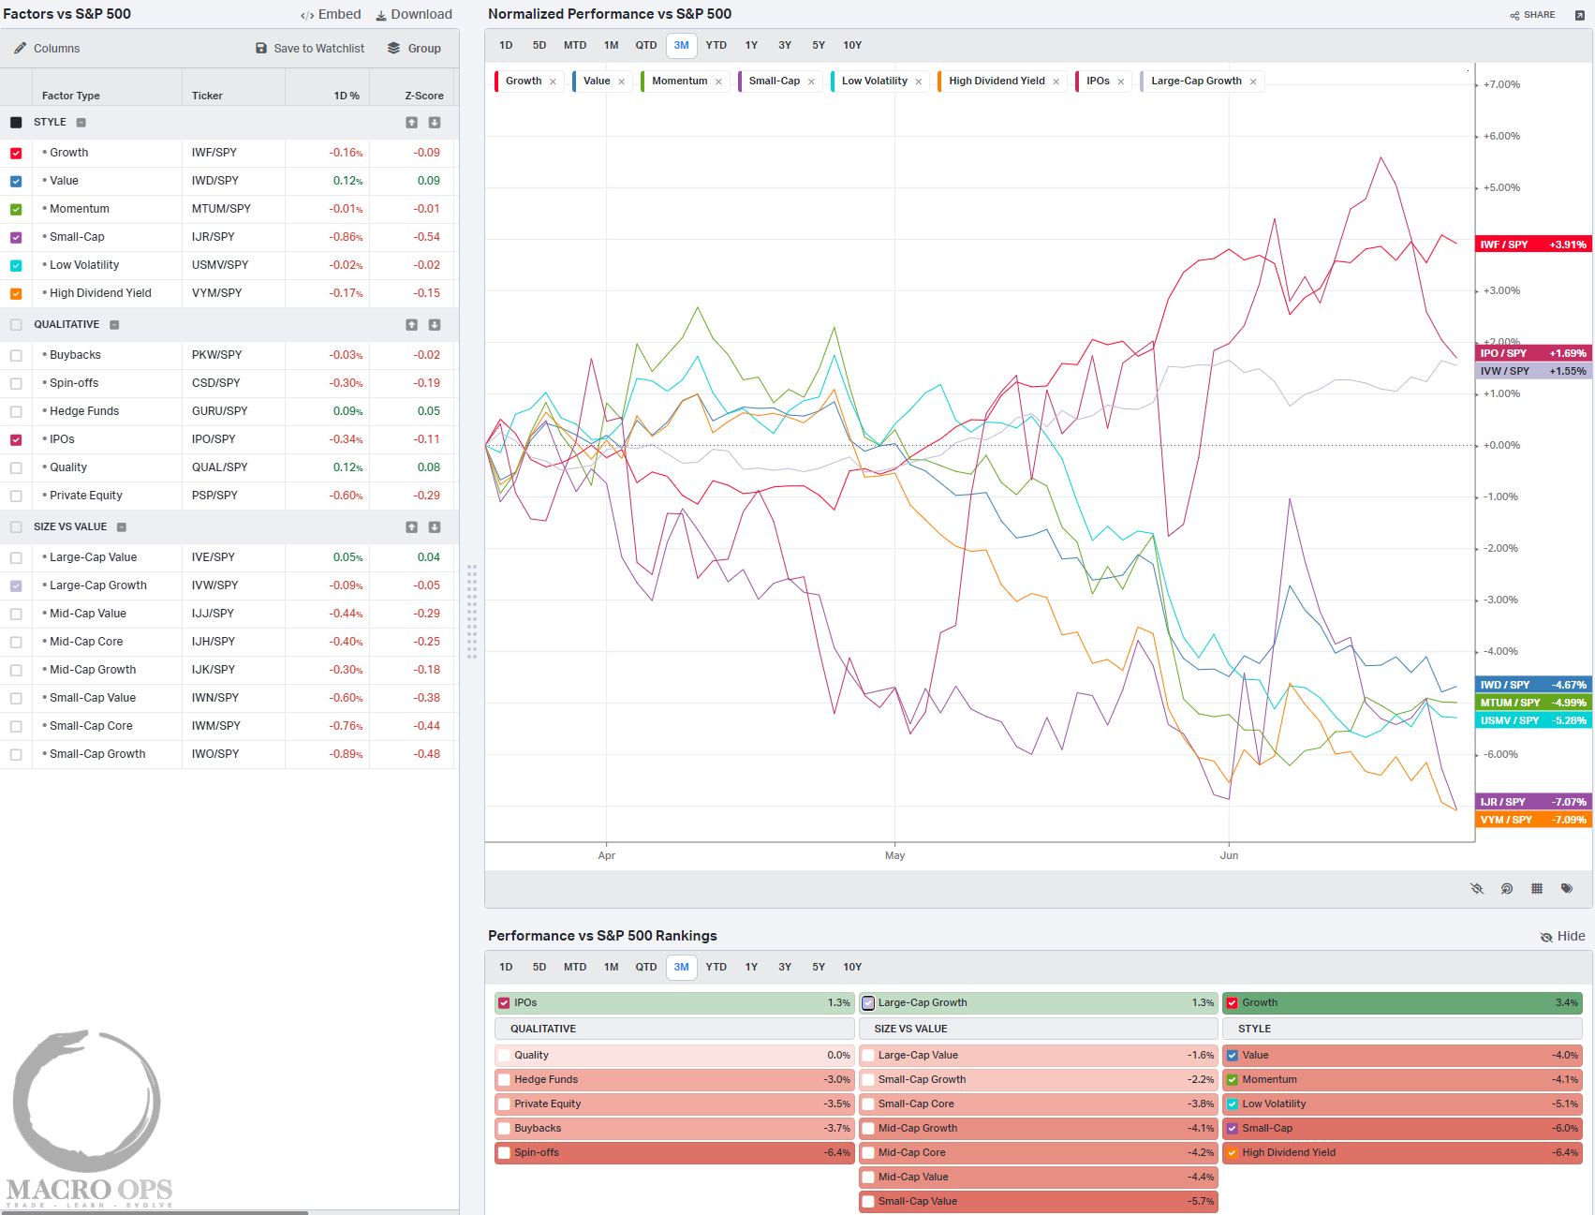Click the panel resize handle dots
The height and width of the screenshot is (1215, 1595).
(x=472, y=611)
